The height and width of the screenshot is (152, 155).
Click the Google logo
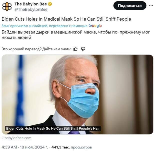(95, 26)
